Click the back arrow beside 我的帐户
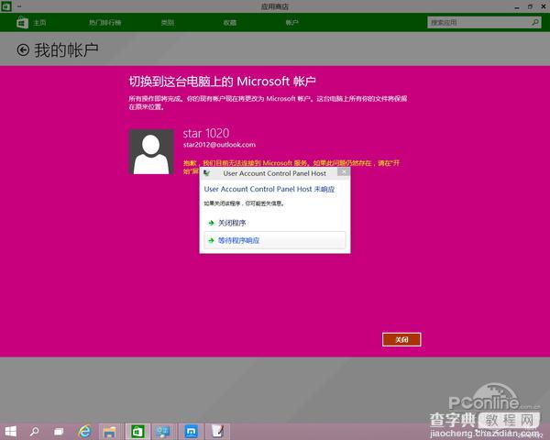The image size is (550, 440). (x=23, y=50)
